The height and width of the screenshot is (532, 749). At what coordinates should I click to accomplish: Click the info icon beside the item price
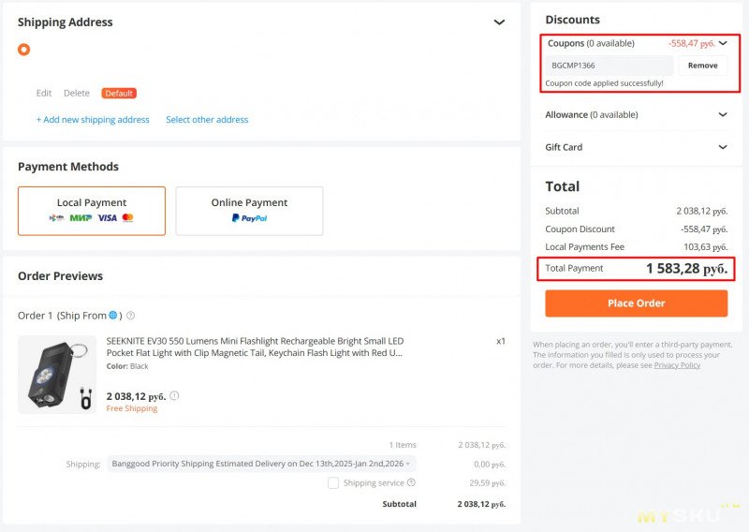click(174, 396)
